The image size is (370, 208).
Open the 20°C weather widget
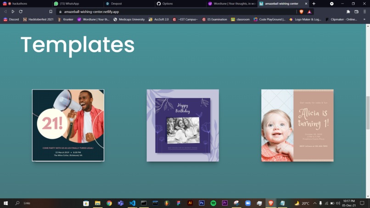point(302,203)
